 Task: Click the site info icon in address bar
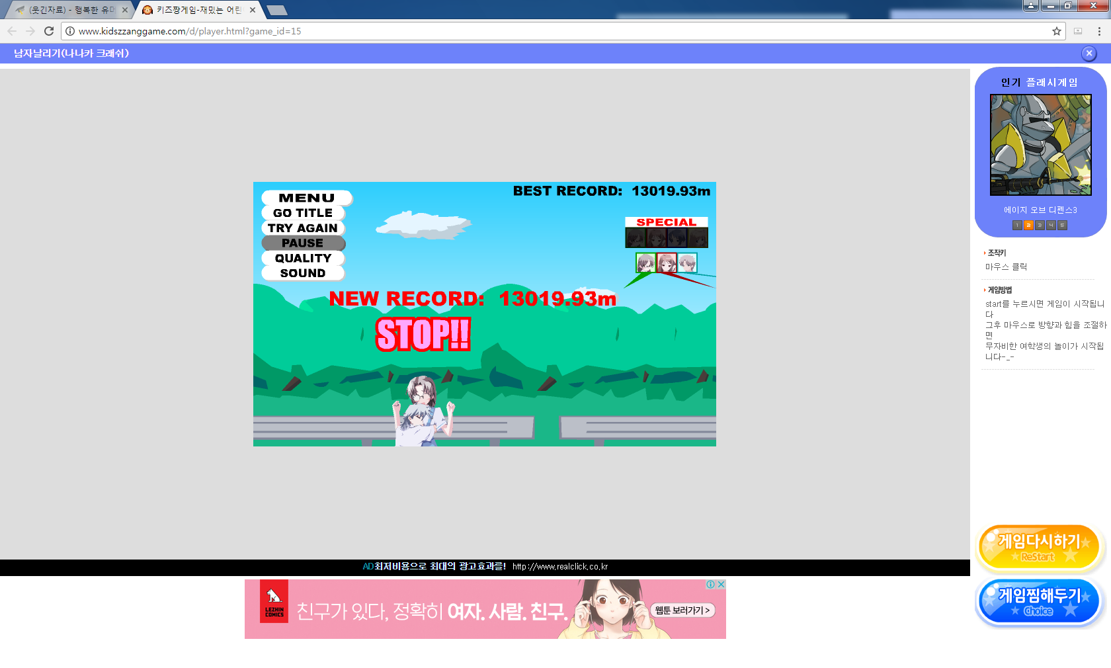[x=70, y=31]
